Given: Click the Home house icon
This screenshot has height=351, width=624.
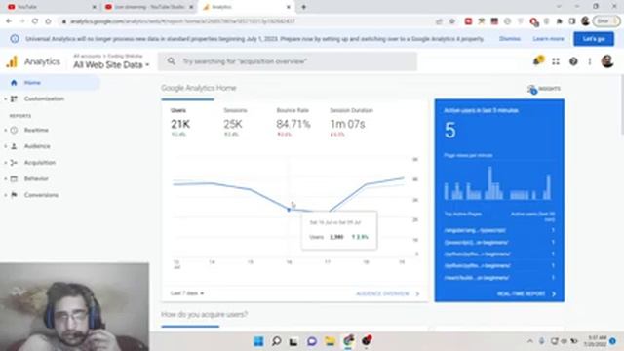Looking at the screenshot, I should point(14,83).
